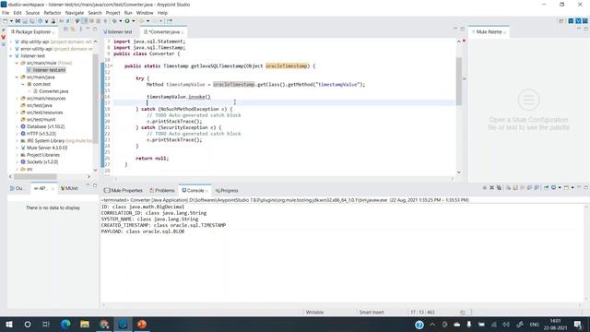Open the Refactor menu
This screenshot has width=590, height=332.
point(53,13)
